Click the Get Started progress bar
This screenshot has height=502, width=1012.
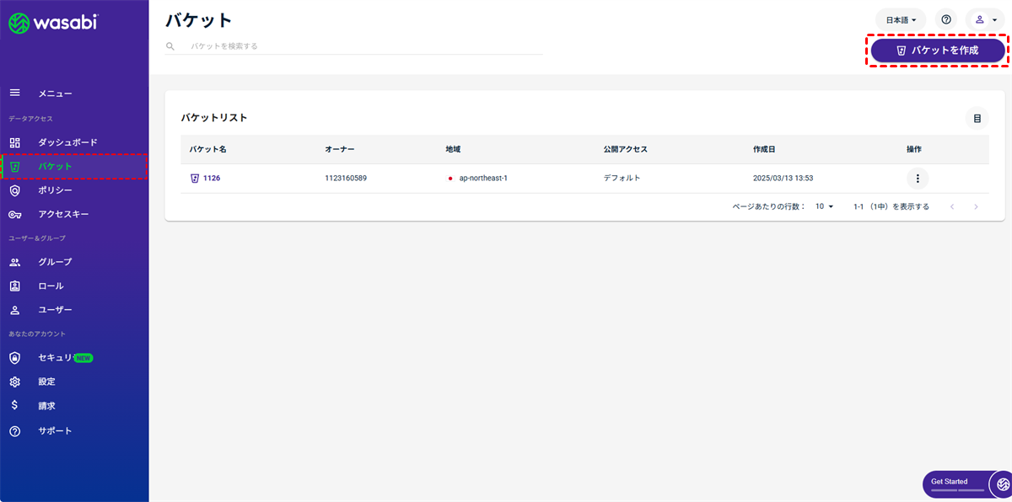pyautogui.click(x=957, y=490)
